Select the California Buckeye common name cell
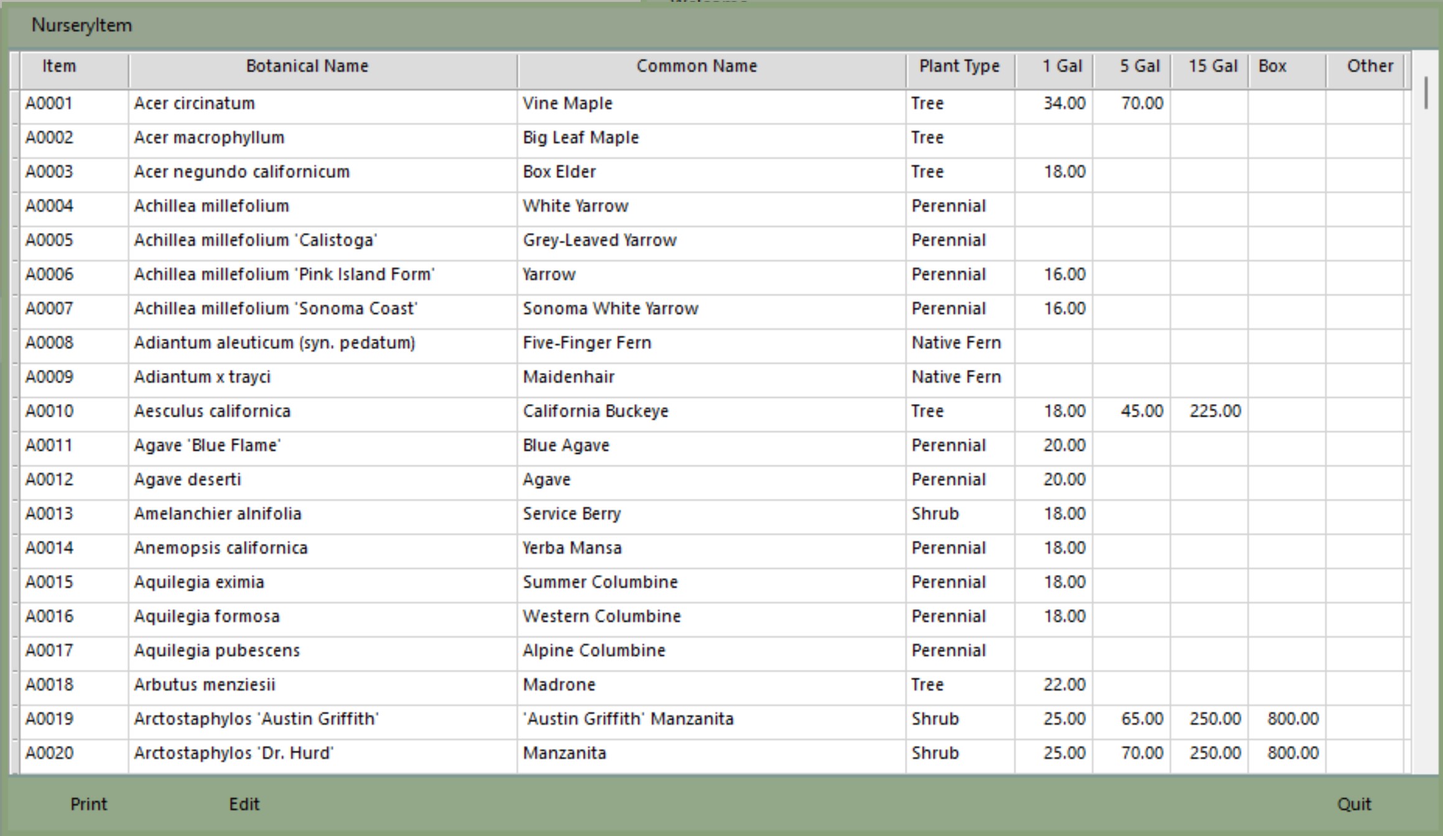The height and width of the screenshot is (836, 1443). click(595, 411)
